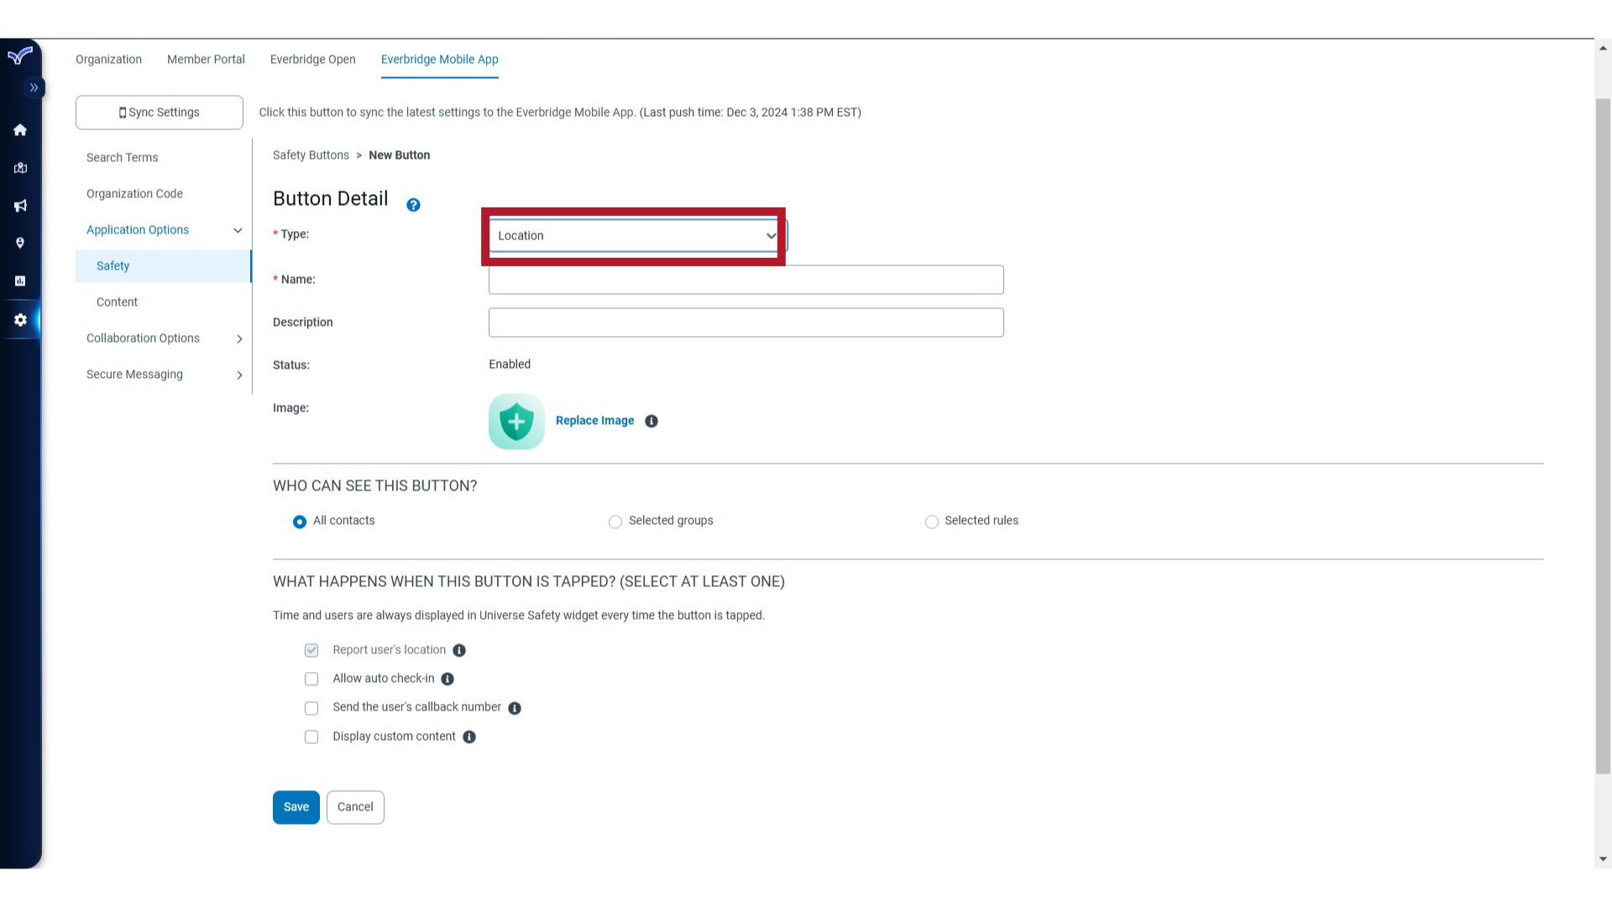Toggle the Report user's location checkbox
This screenshot has width=1612, height=907.
(311, 650)
